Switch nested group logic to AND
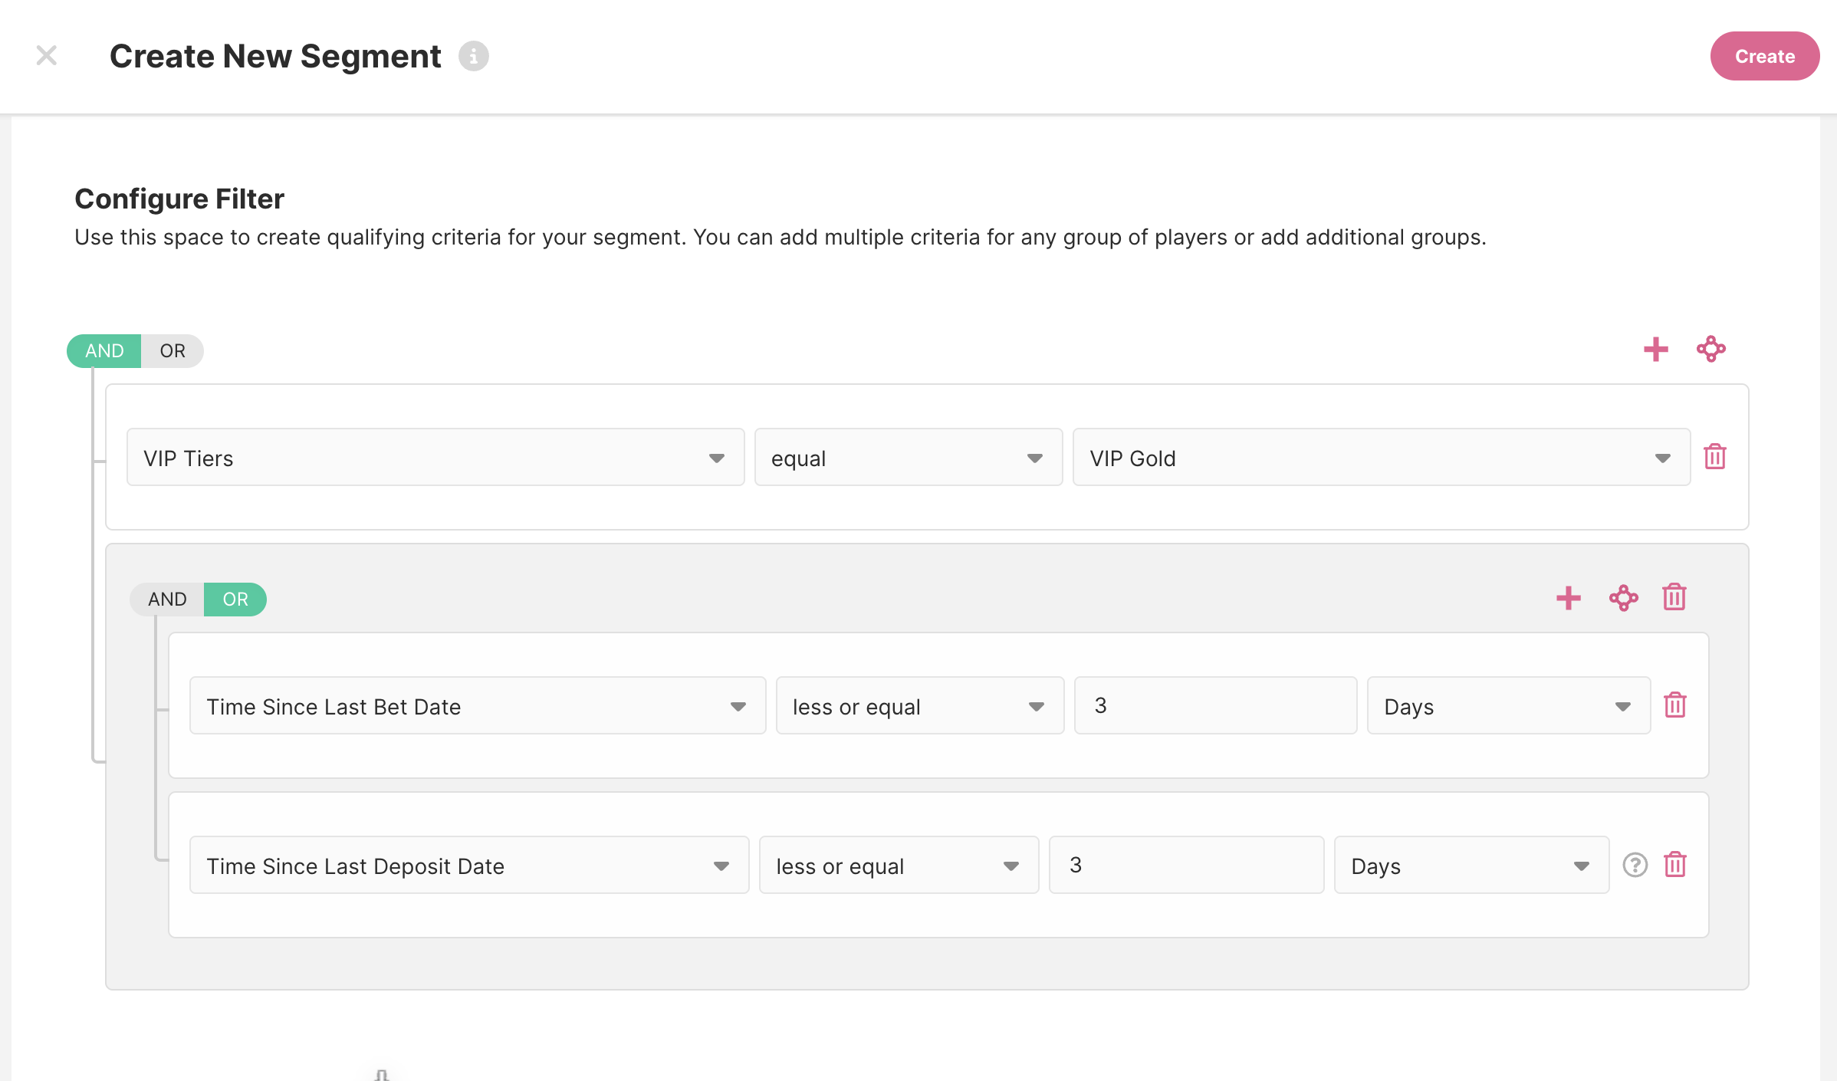The height and width of the screenshot is (1081, 1837). [x=167, y=600]
